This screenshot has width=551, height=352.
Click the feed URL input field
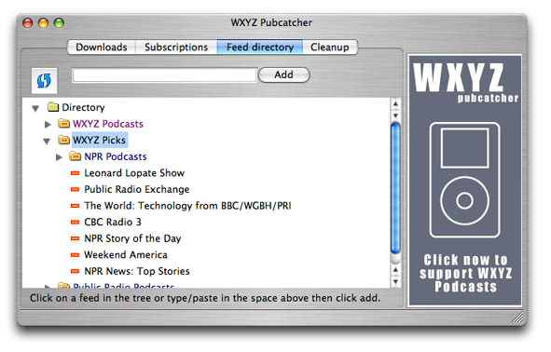click(x=164, y=75)
